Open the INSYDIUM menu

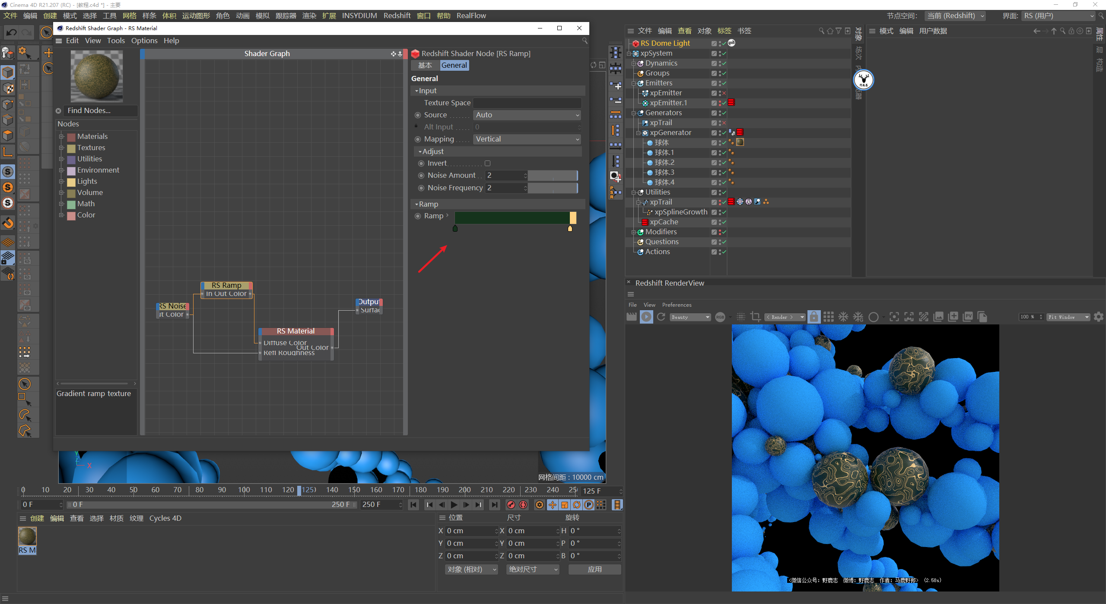[x=359, y=16]
